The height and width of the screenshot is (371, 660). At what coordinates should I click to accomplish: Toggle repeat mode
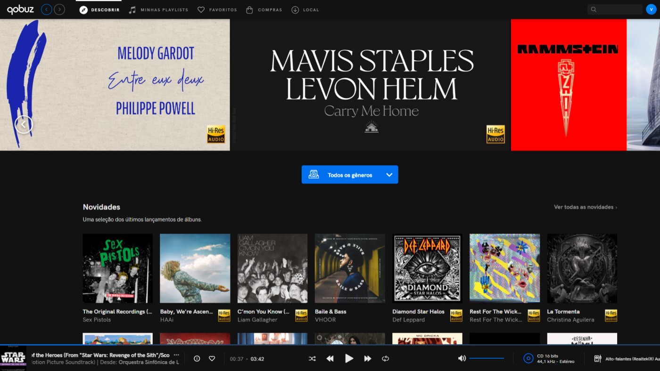point(385,359)
